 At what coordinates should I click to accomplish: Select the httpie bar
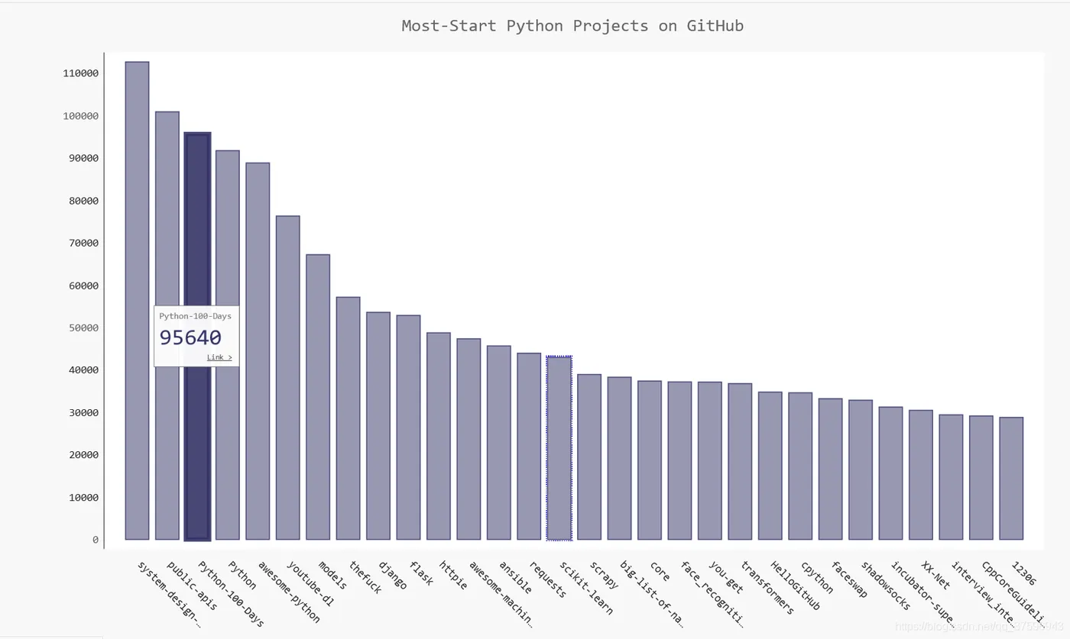(439, 436)
